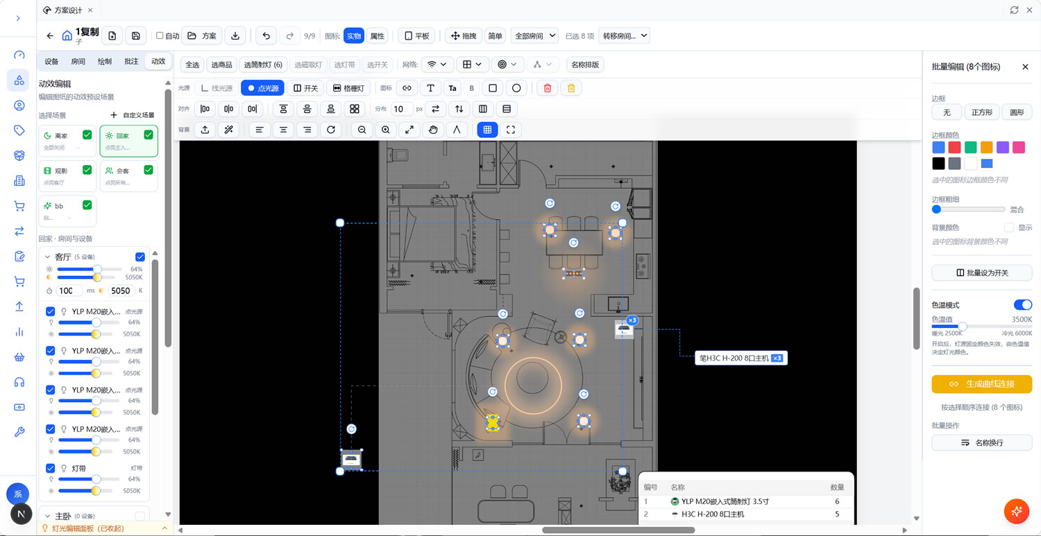
Task: Open the concentric target network dropdown
Action: click(x=508, y=64)
